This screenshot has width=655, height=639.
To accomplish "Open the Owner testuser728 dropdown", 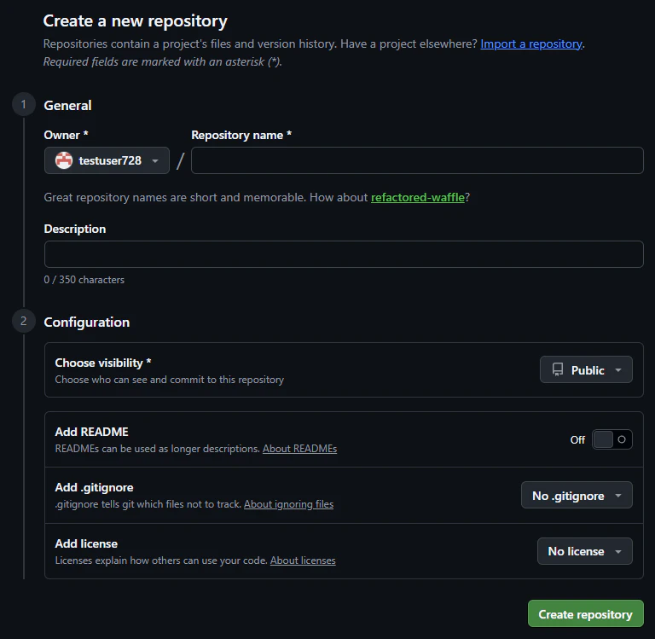I will tap(107, 160).
